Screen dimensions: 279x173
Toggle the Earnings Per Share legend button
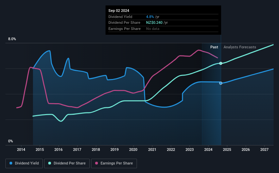pyautogui.click(x=114, y=163)
